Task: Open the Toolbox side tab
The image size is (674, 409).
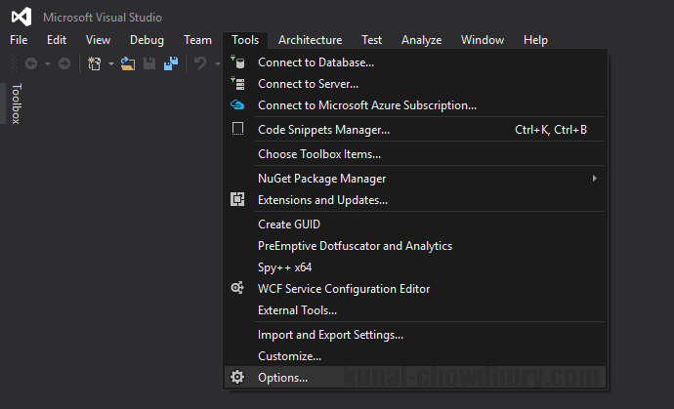Action: (x=16, y=103)
